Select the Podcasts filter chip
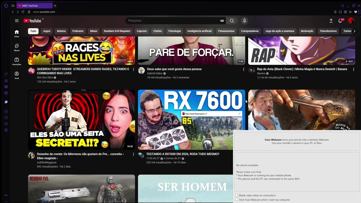 tap(78, 31)
